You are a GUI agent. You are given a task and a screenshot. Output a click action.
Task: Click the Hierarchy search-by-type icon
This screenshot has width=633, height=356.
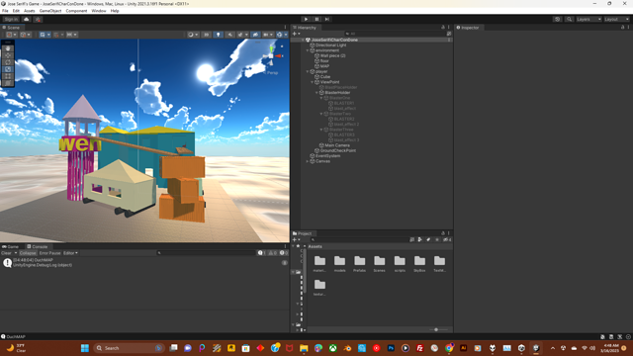click(x=449, y=34)
